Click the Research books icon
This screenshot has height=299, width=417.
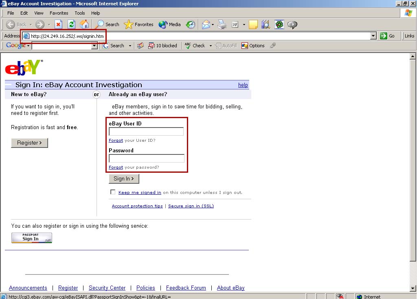point(266,24)
